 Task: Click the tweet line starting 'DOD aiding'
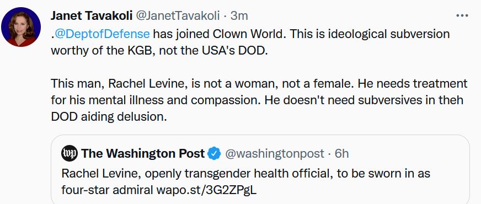coord(109,117)
